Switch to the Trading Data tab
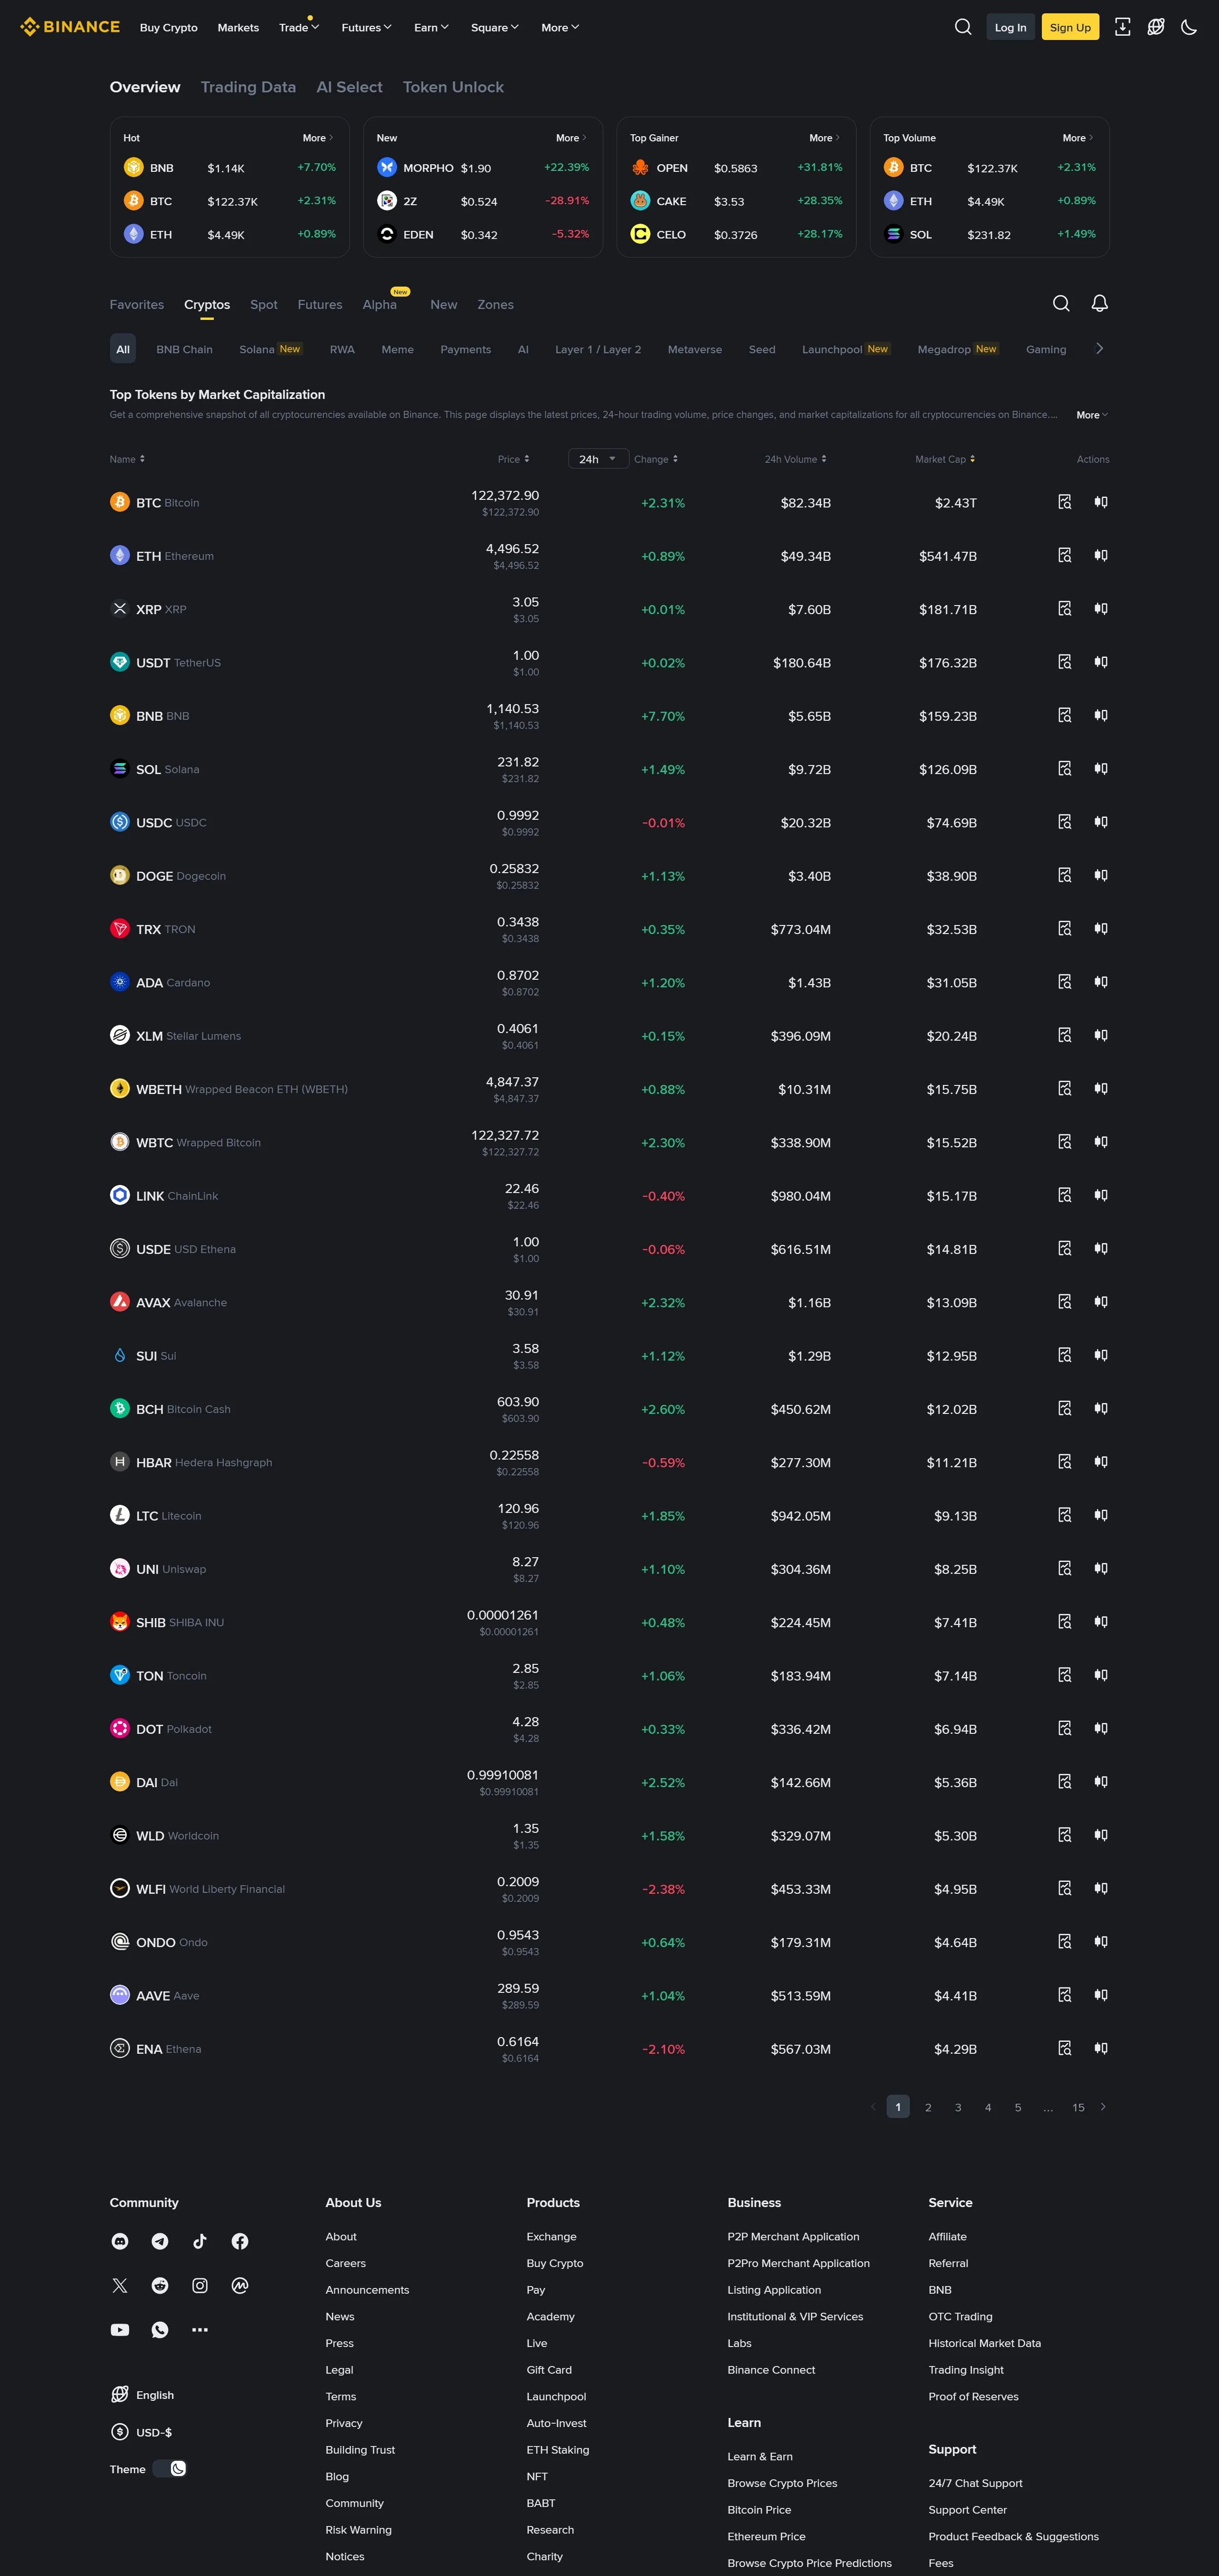 coord(248,87)
